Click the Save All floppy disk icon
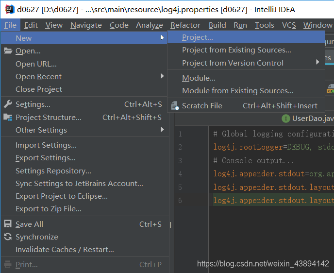Screen dimensions: 334x273 [x=8, y=224]
